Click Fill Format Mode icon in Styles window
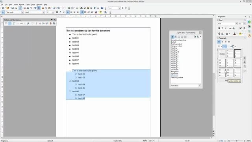The image size is (252, 142). [x=195, y=37]
